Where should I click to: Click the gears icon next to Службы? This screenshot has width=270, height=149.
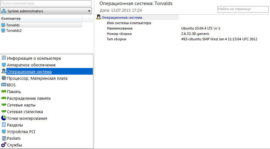(x=4, y=145)
